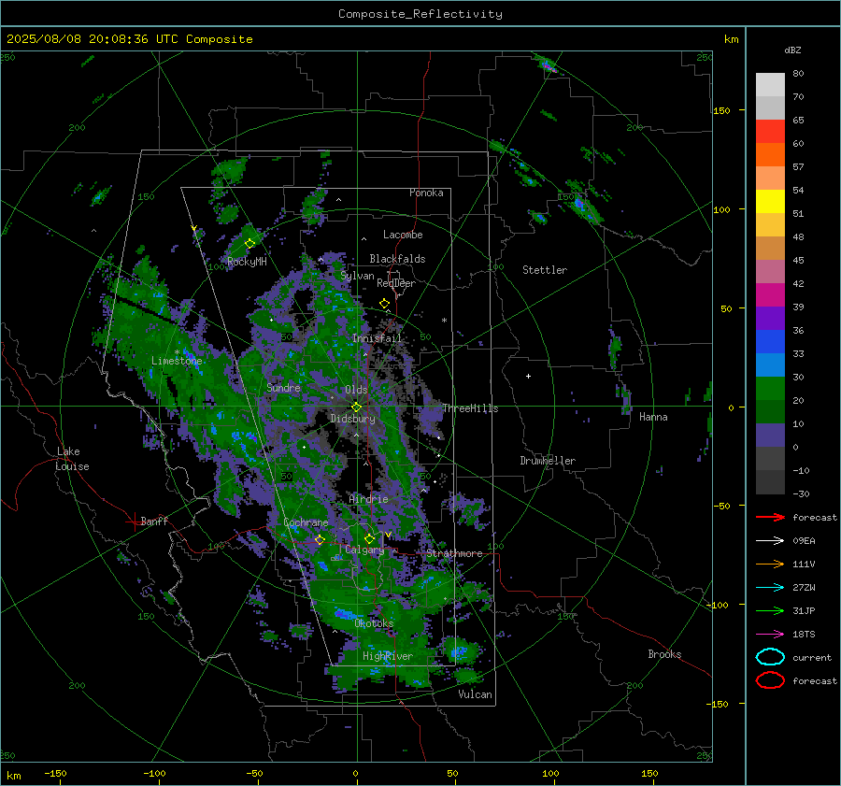Click the magenta 18TS arrow icon
This screenshot has width=841, height=786.
(770, 635)
